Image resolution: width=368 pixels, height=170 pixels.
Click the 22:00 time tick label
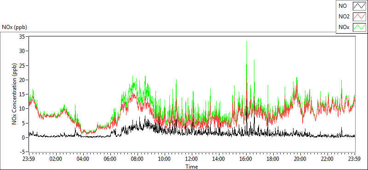coord(328,158)
